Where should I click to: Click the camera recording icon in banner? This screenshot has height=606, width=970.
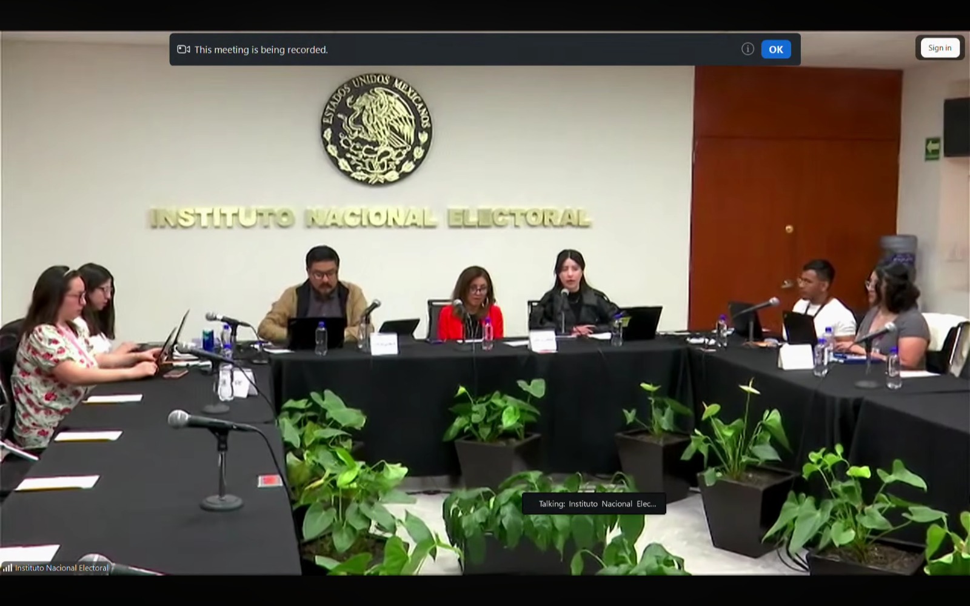tap(183, 50)
